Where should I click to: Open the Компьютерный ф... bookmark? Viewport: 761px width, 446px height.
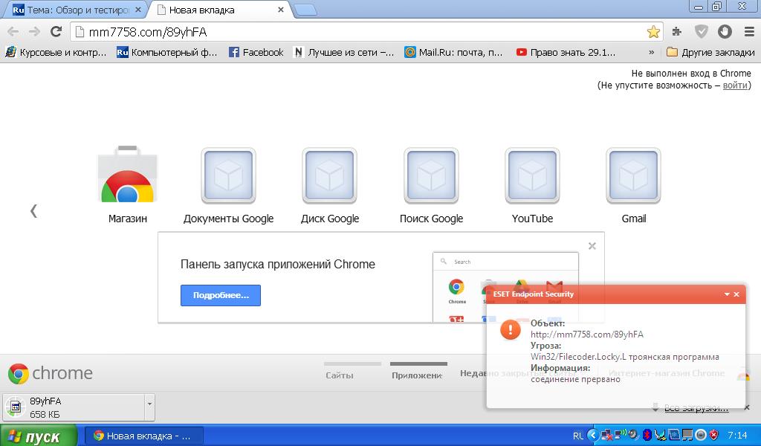(167, 53)
